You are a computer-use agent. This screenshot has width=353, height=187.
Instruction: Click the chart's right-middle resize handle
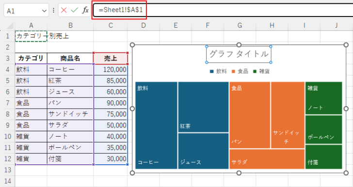(346, 109)
